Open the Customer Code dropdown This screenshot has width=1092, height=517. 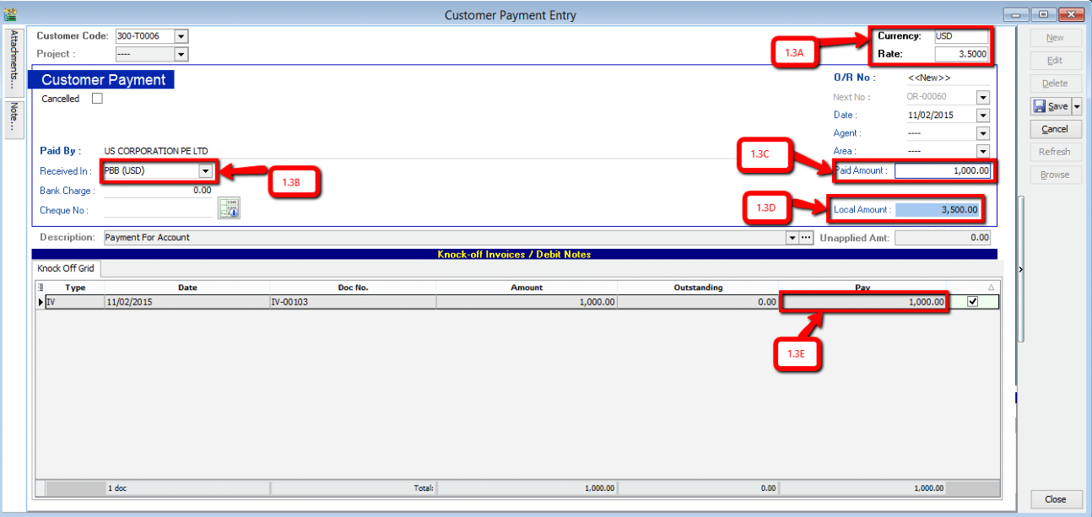click(181, 36)
